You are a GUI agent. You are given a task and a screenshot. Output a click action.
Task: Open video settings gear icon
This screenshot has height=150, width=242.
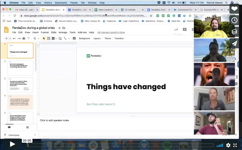point(228,145)
